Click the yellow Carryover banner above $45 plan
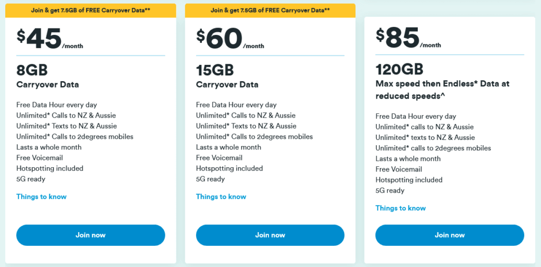Image resolution: width=541 pixels, height=267 pixels. (x=90, y=10)
